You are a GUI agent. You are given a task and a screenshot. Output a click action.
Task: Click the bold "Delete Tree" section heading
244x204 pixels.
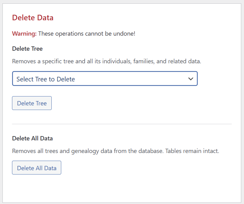click(x=27, y=49)
